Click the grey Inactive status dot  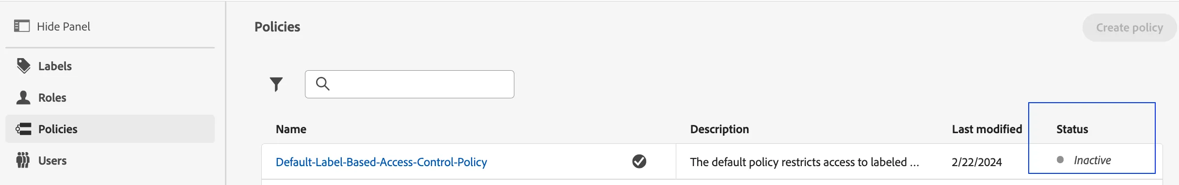pyautogui.click(x=1060, y=160)
